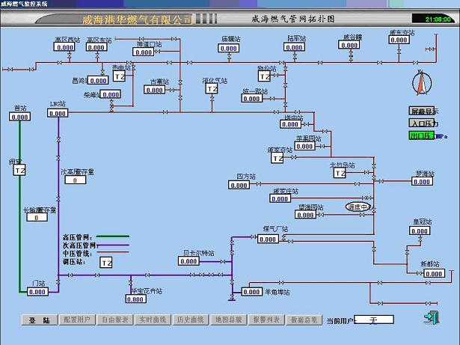Viewport: 460px width, 345px height.
Task: Click the valve symbol below 陆军站 value
Action: [295, 55]
